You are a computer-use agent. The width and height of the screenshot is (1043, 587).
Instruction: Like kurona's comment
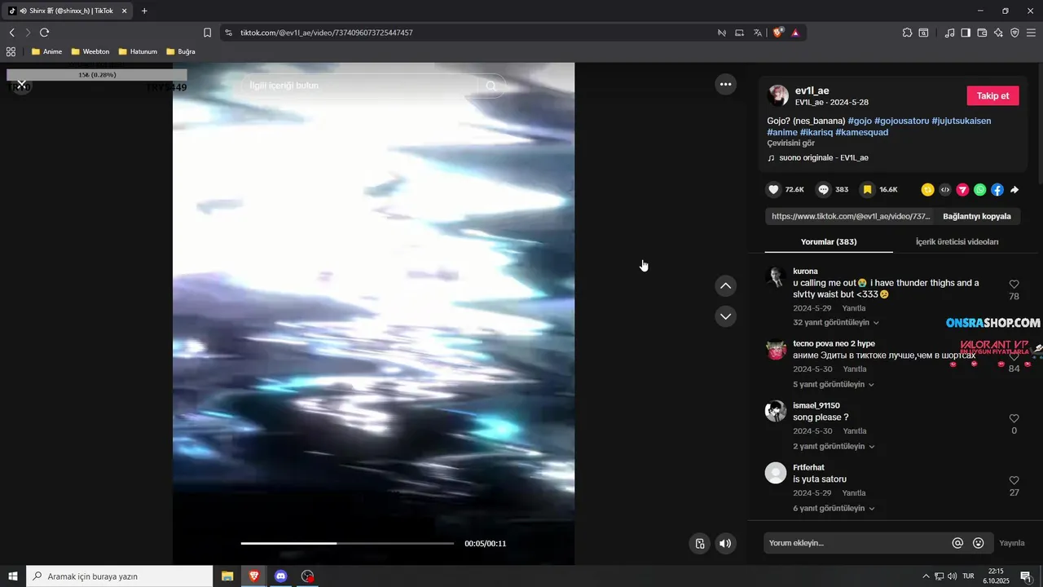click(x=1014, y=285)
